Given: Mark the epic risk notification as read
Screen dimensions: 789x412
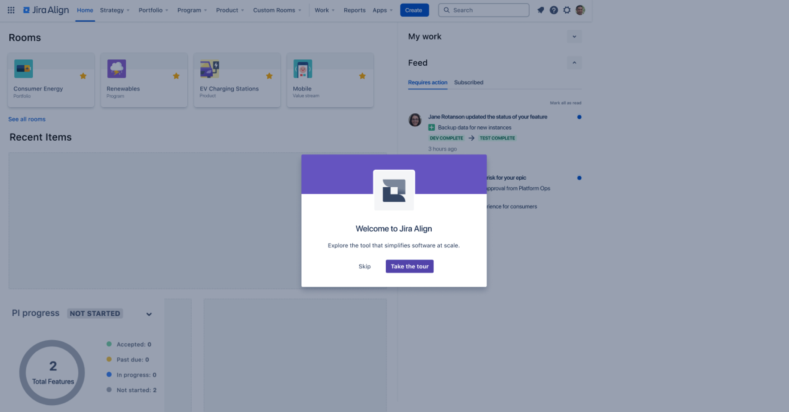Looking at the screenshot, I should (x=579, y=178).
